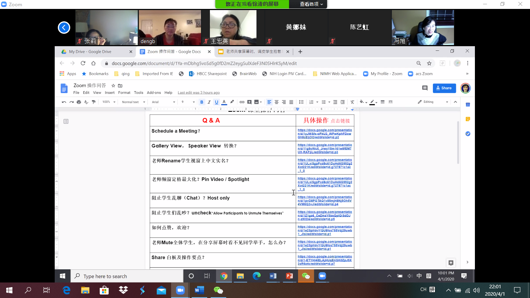Decrease paragraph indent

coord(335,102)
